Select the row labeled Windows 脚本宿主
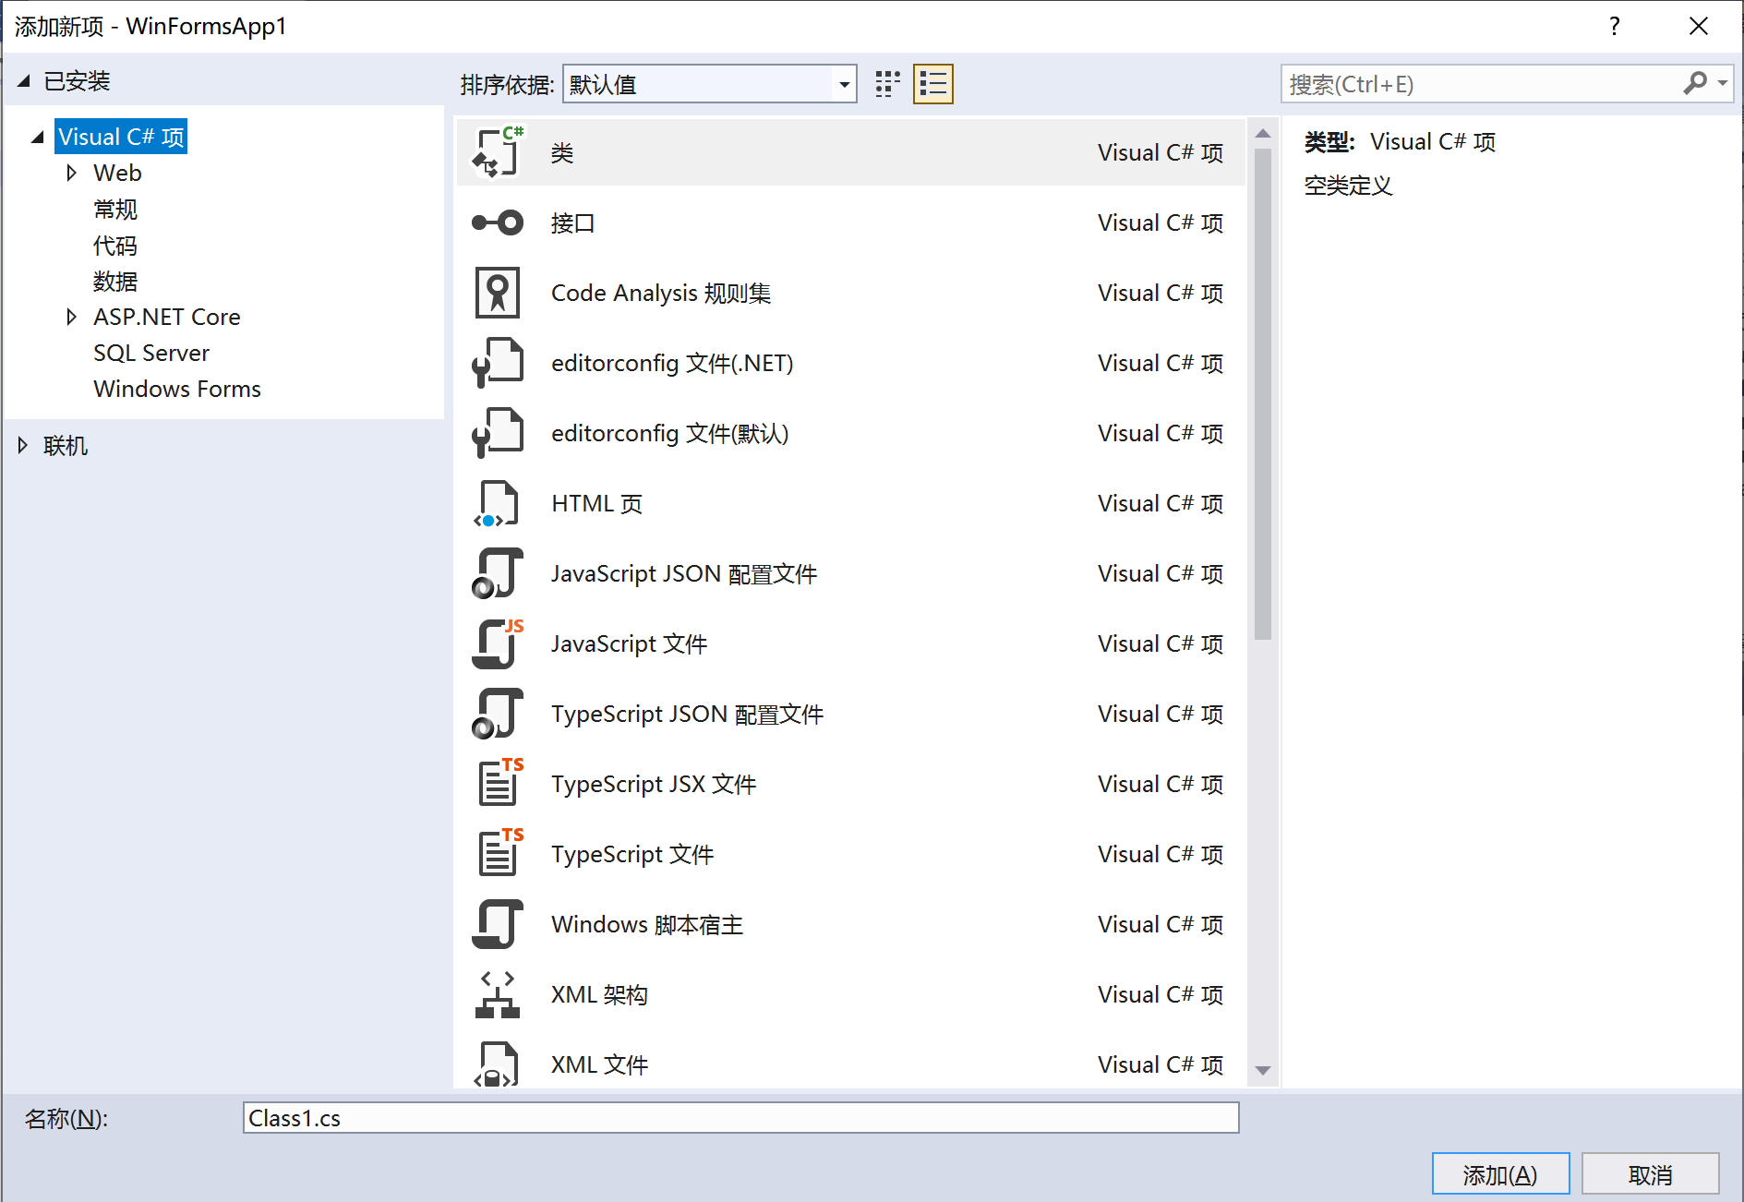The image size is (1744, 1202). click(x=850, y=924)
